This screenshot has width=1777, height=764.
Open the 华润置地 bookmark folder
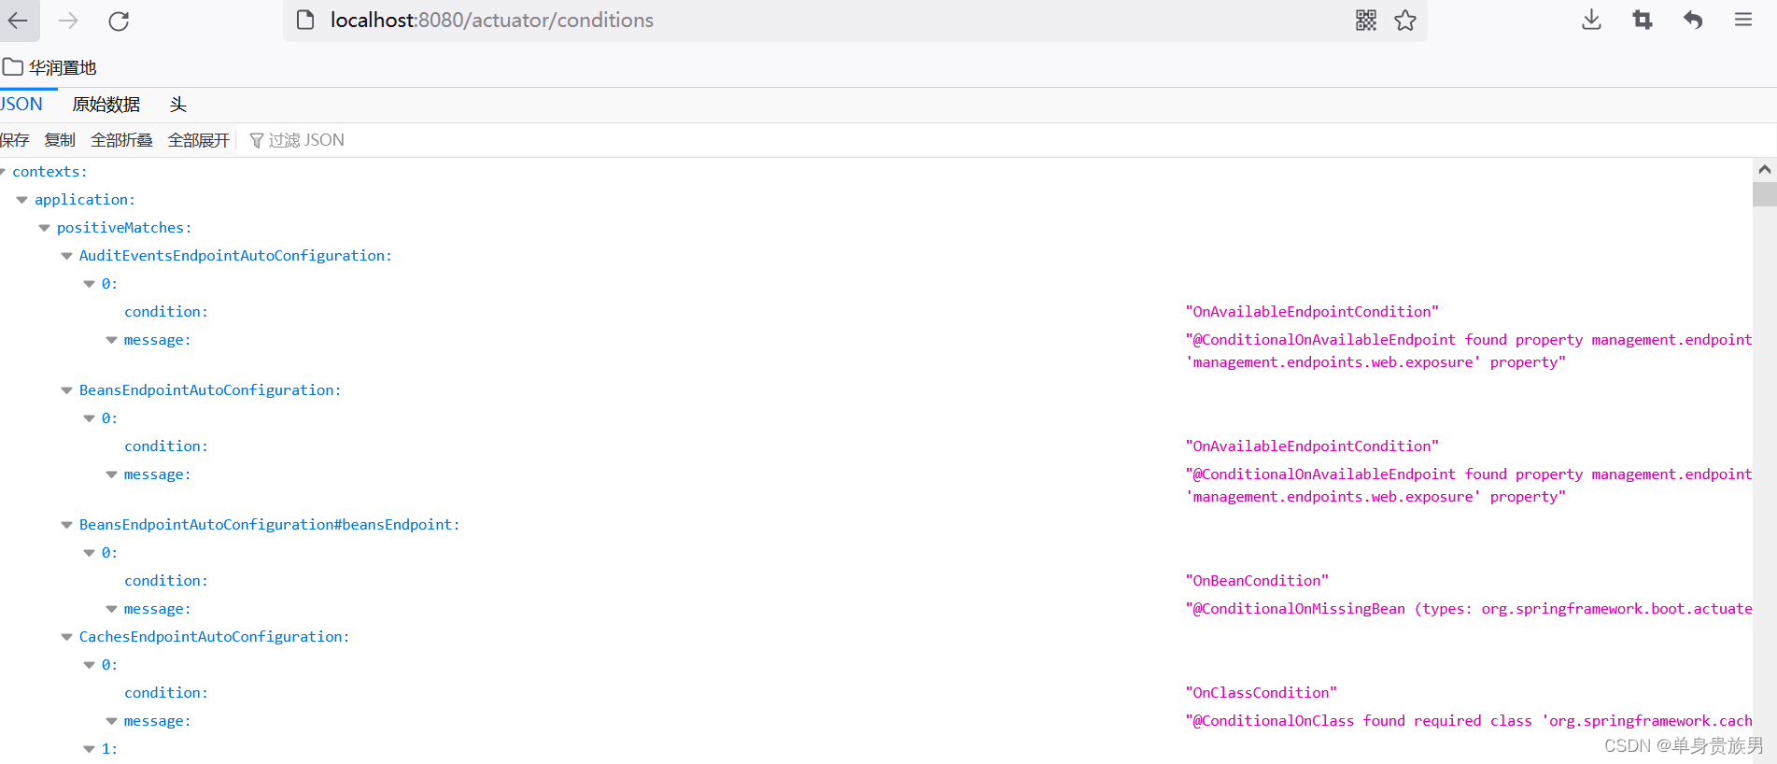point(49,67)
